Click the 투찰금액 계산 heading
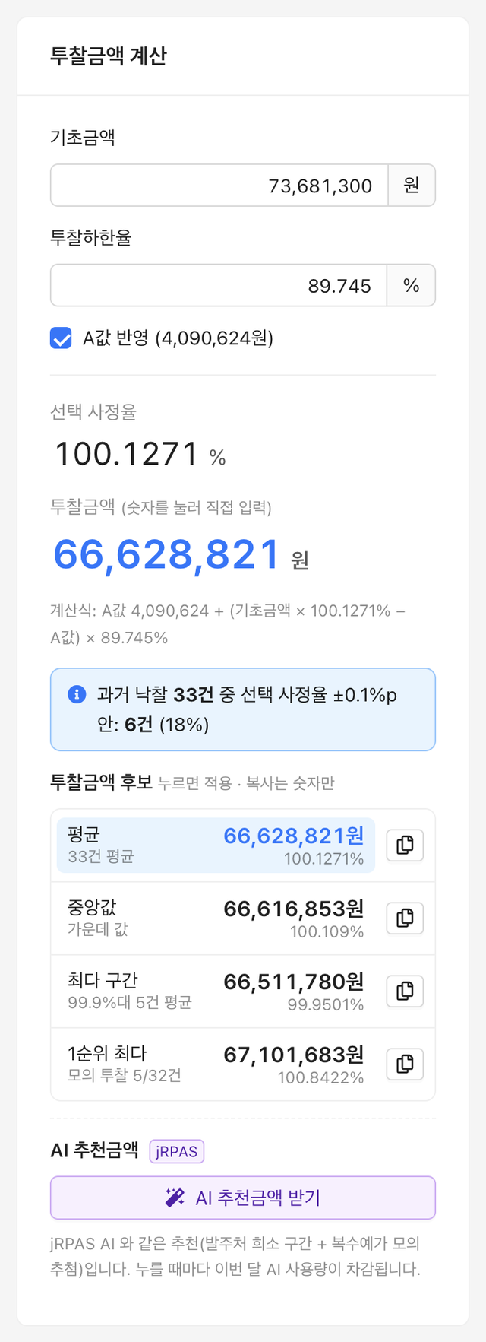This screenshot has width=486, height=1342. [109, 56]
